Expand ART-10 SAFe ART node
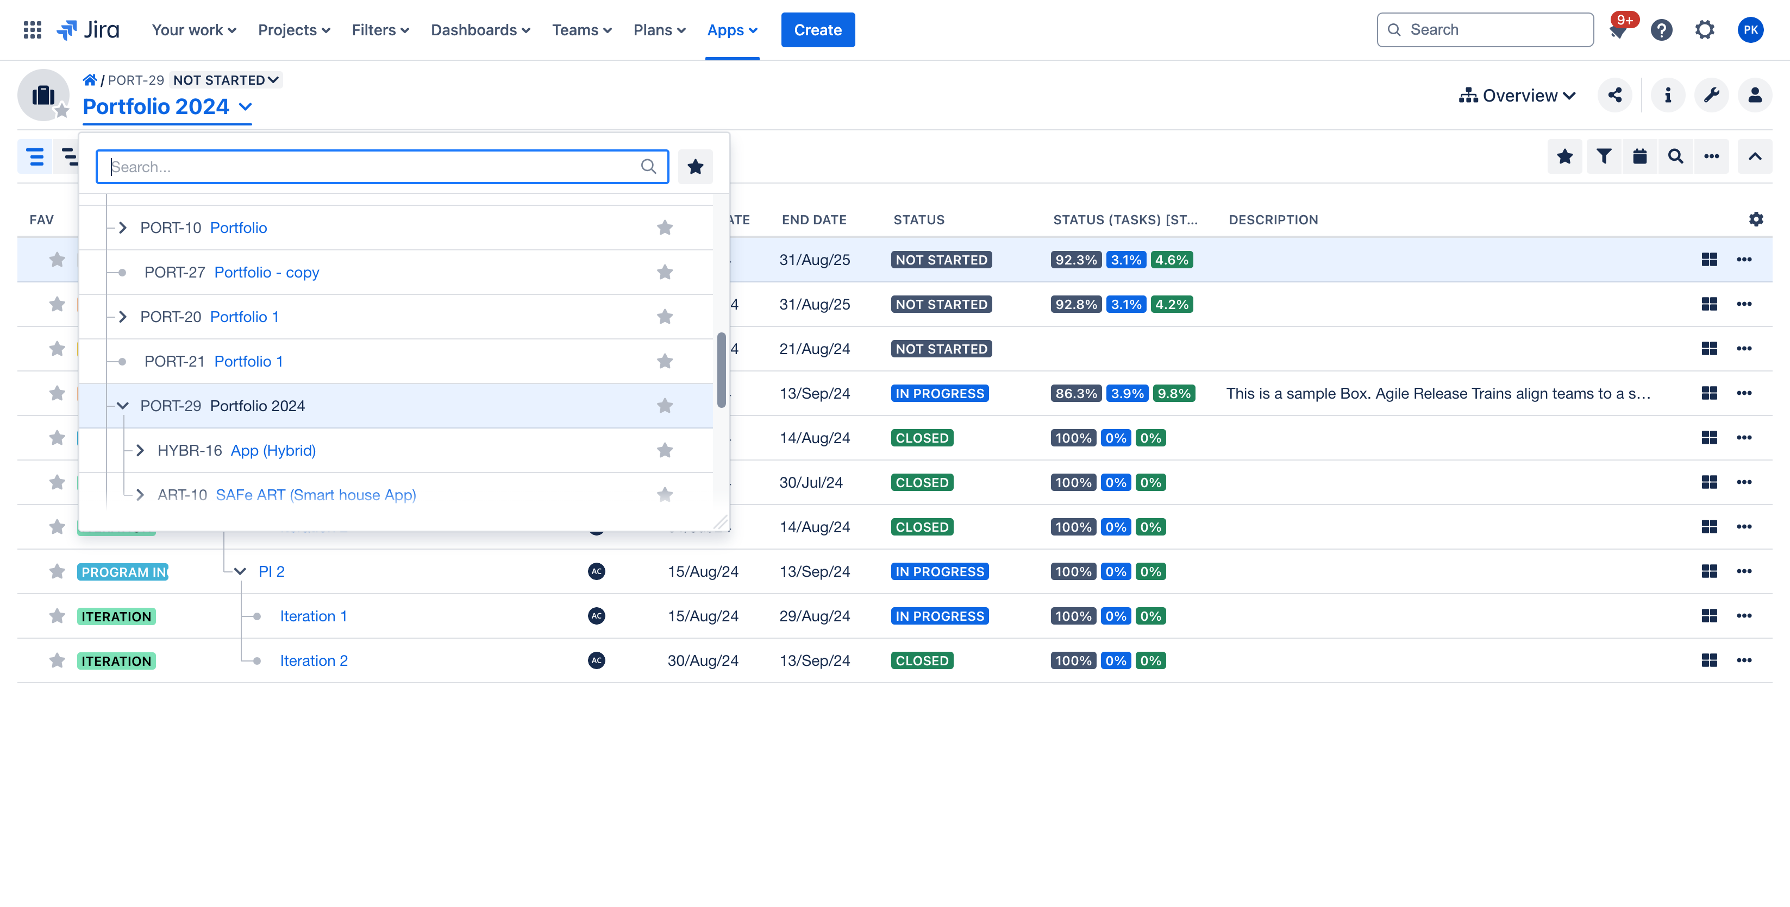The height and width of the screenshot is (907, 1790). tap(140, 494)
